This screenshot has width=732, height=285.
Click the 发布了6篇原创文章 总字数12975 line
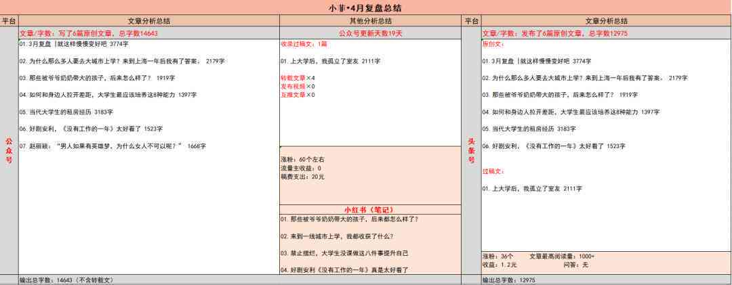[607, 33]
